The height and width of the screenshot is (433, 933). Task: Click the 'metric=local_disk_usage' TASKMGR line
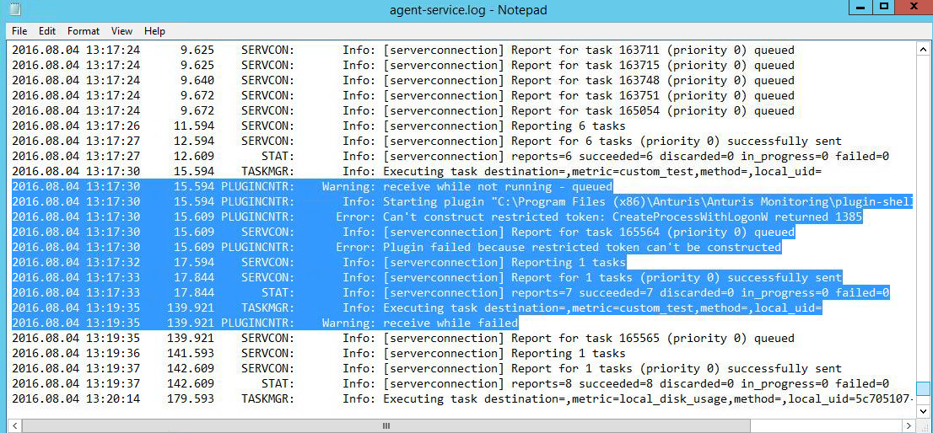[x=463, y=398]
